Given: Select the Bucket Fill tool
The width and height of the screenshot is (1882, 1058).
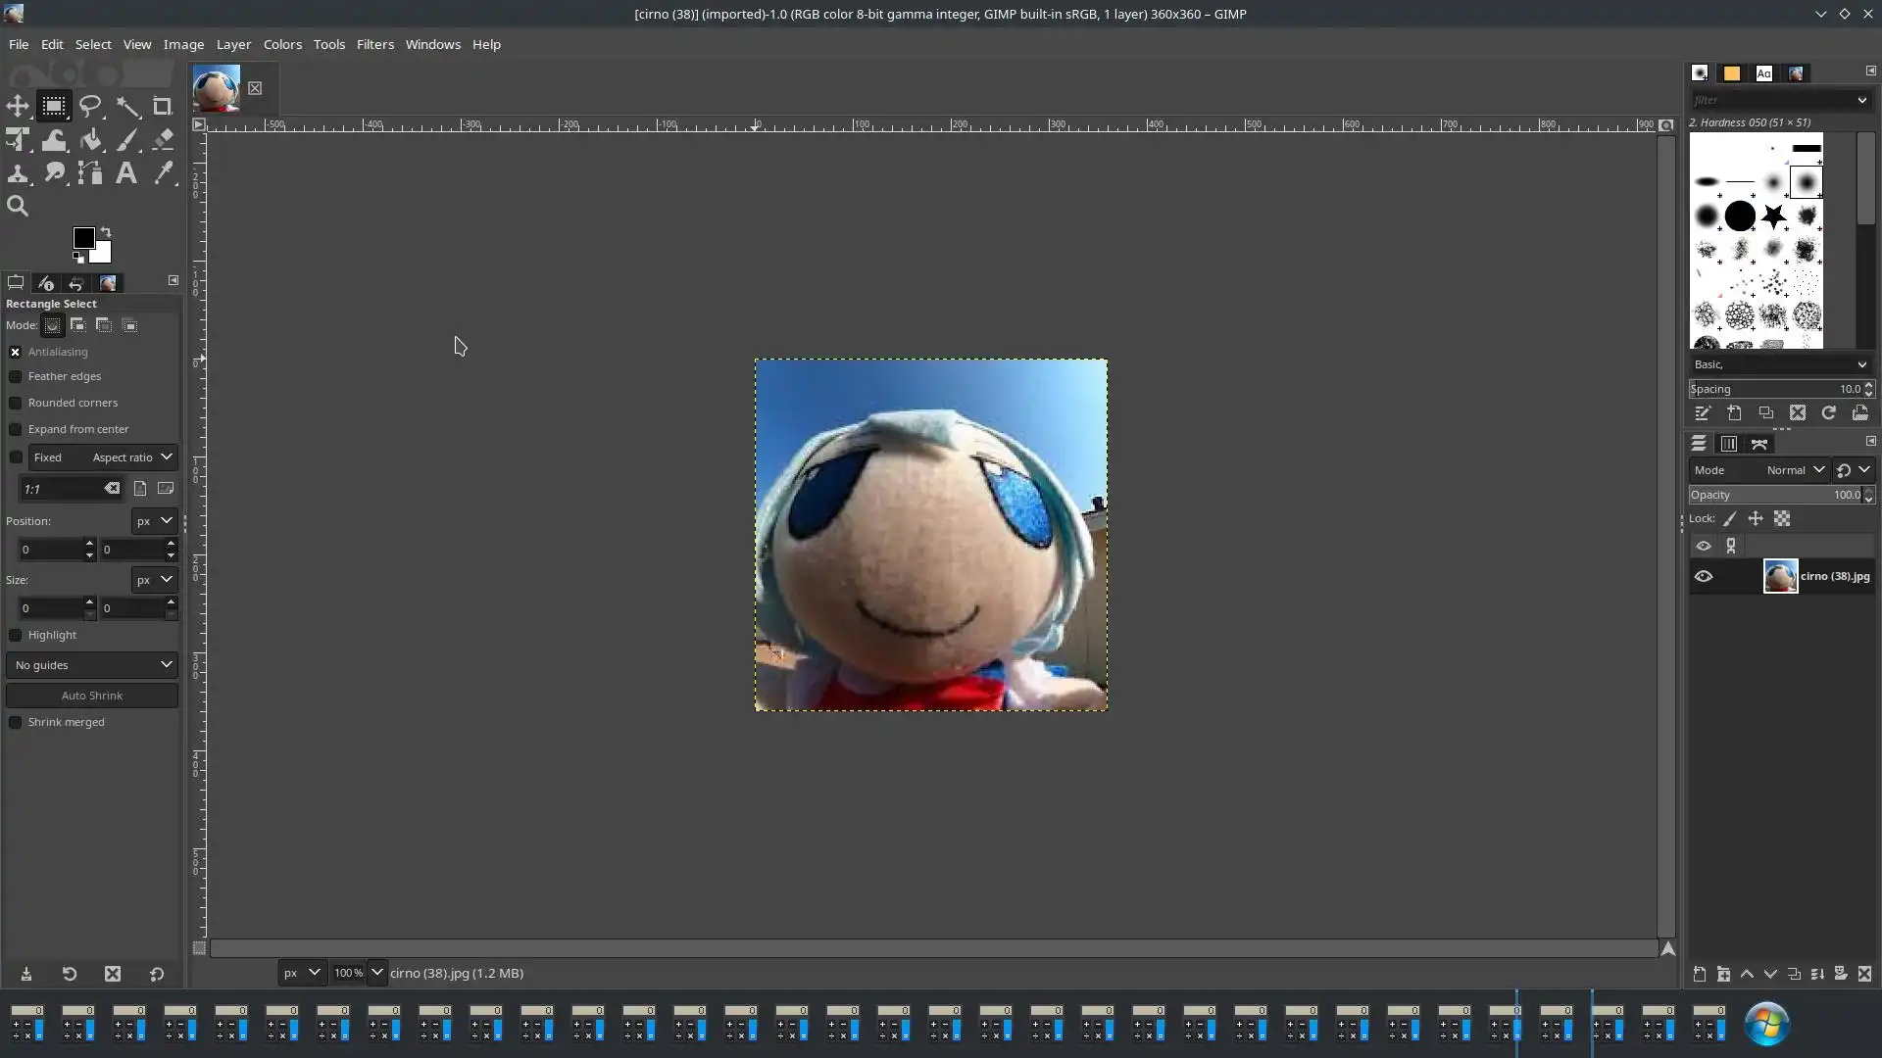Looking at the screenshot, I should coord(90,140).
